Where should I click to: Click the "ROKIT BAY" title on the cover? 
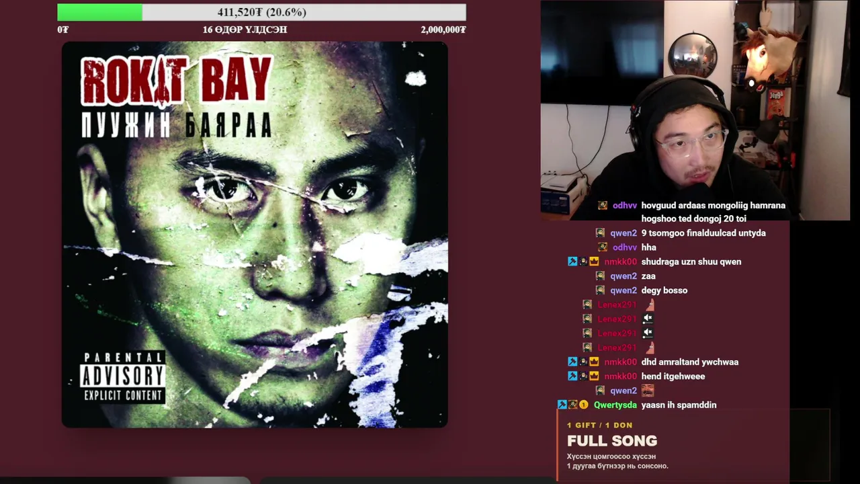coord(177,80)
